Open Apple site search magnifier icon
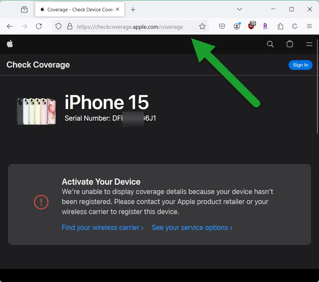Image resolution: width=319 pixels, height=282 pixels. click(x=270, y=44)
